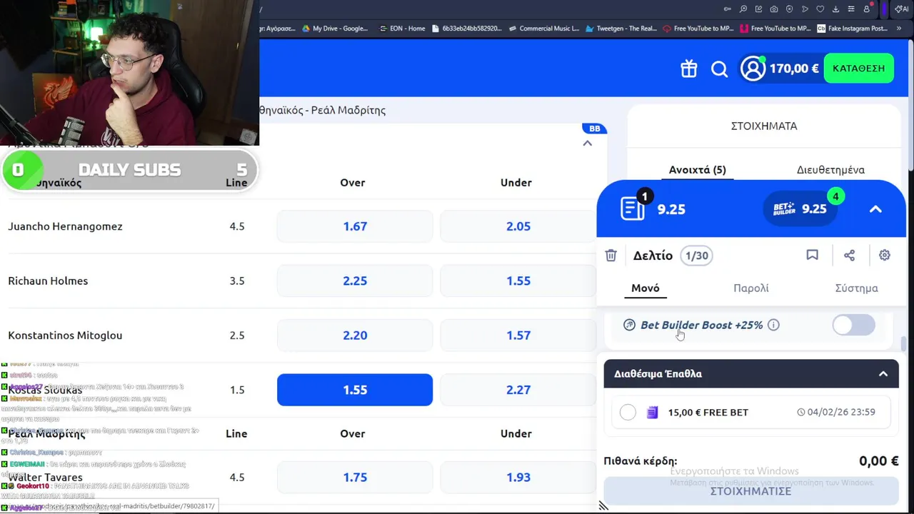Open betslip settings gear icon
Viewport: 914px width, 514px height.
click(885, 255)
